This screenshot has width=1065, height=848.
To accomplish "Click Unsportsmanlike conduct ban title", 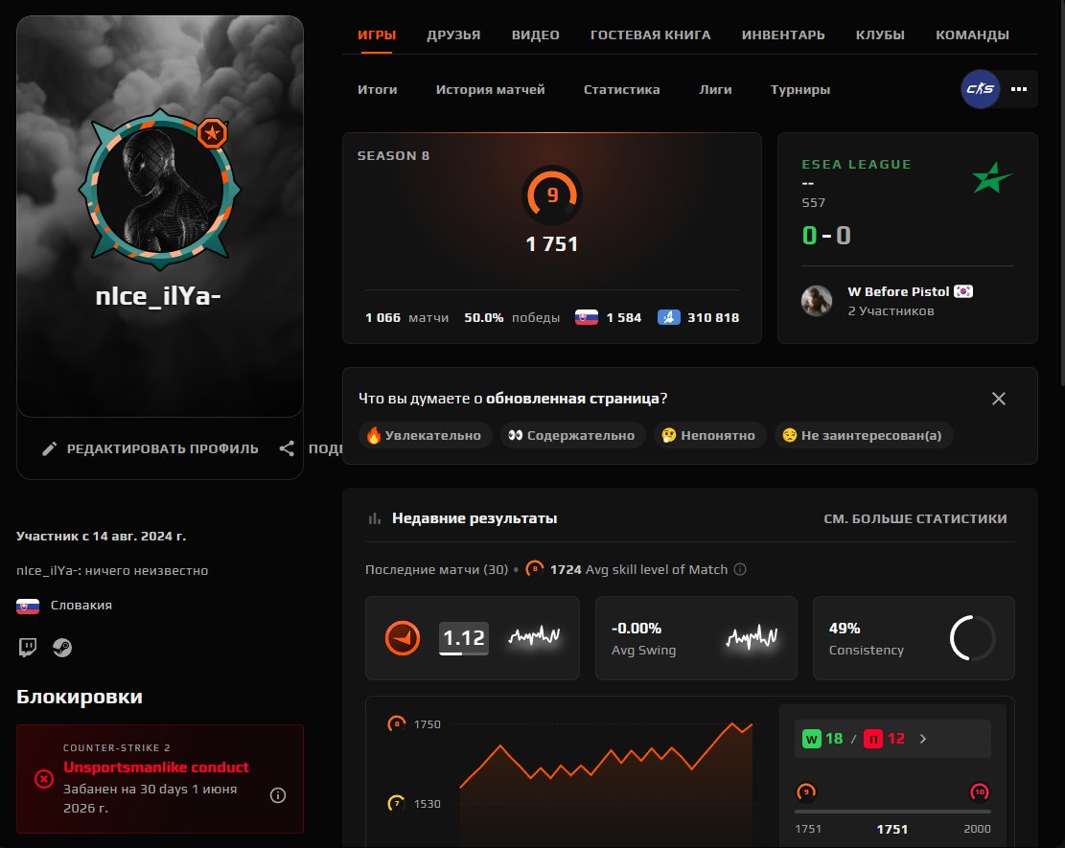I will [x=156, y=768].
